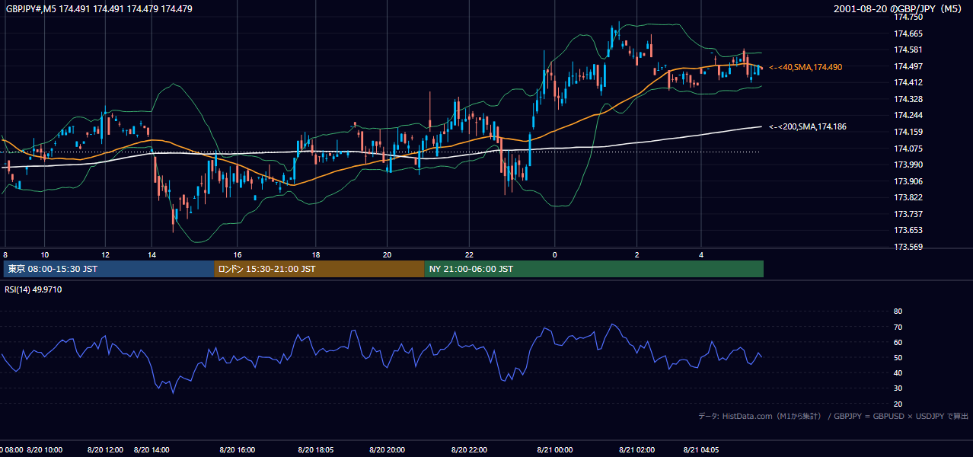Click price axis value 174.159
The height and width of the screenshot is (457, 973).
point(908,132)
